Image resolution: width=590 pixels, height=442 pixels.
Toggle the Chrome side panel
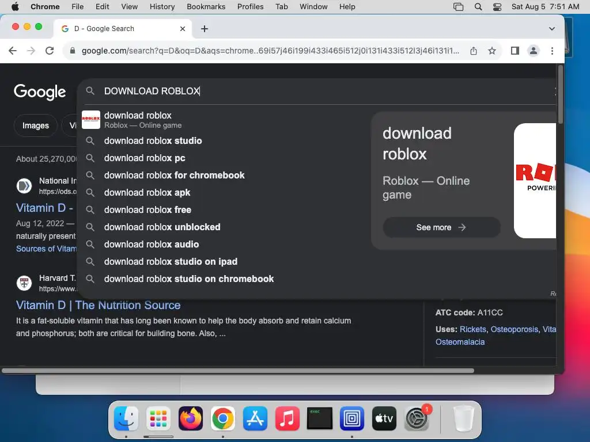tap(515, 51)
